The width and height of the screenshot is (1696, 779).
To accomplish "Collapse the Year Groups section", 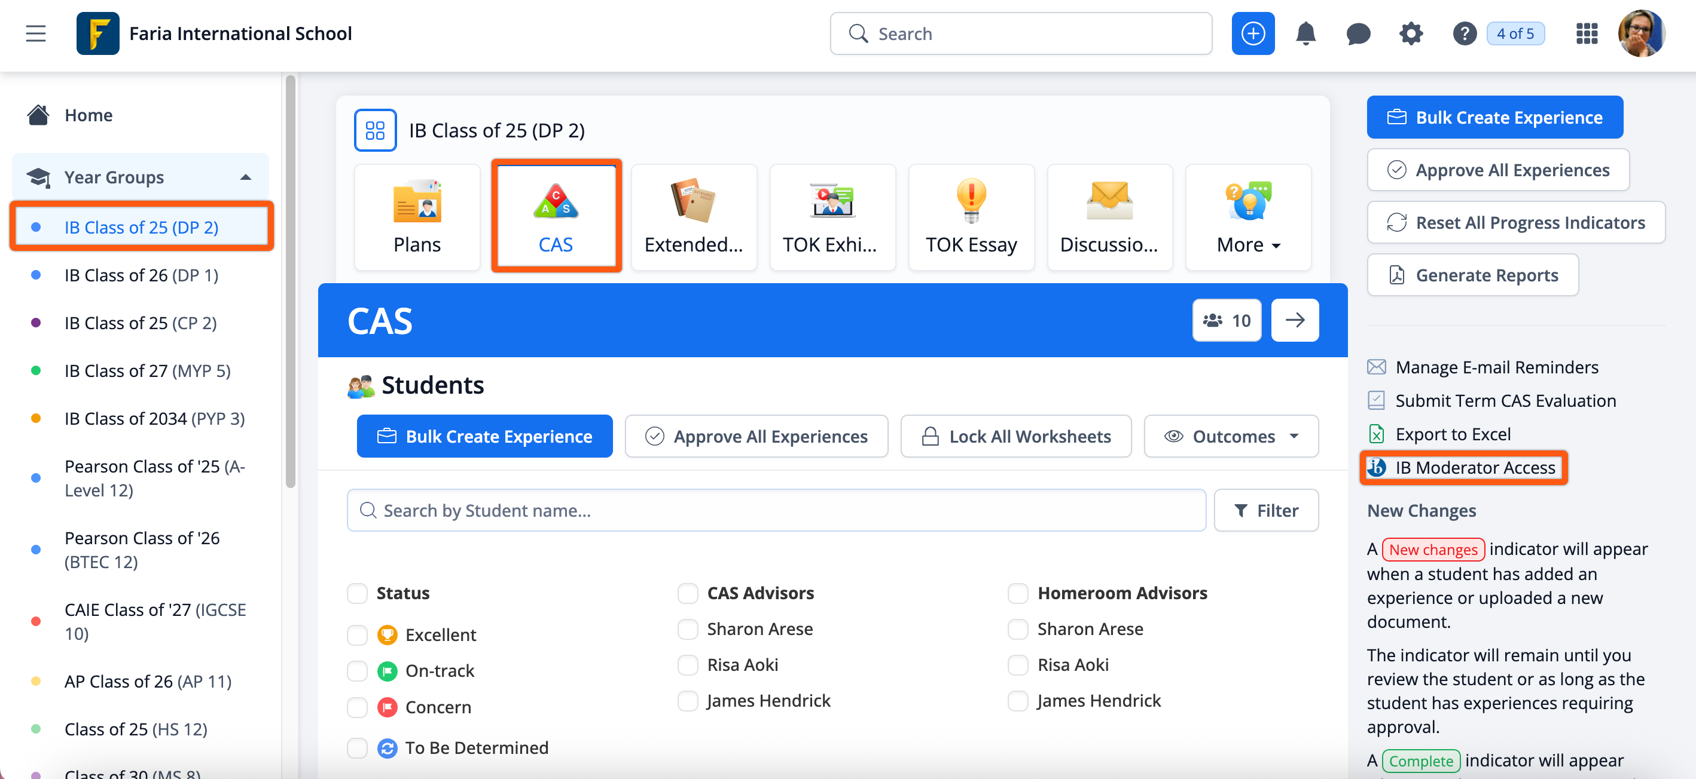I will click(x=246, y=177).
